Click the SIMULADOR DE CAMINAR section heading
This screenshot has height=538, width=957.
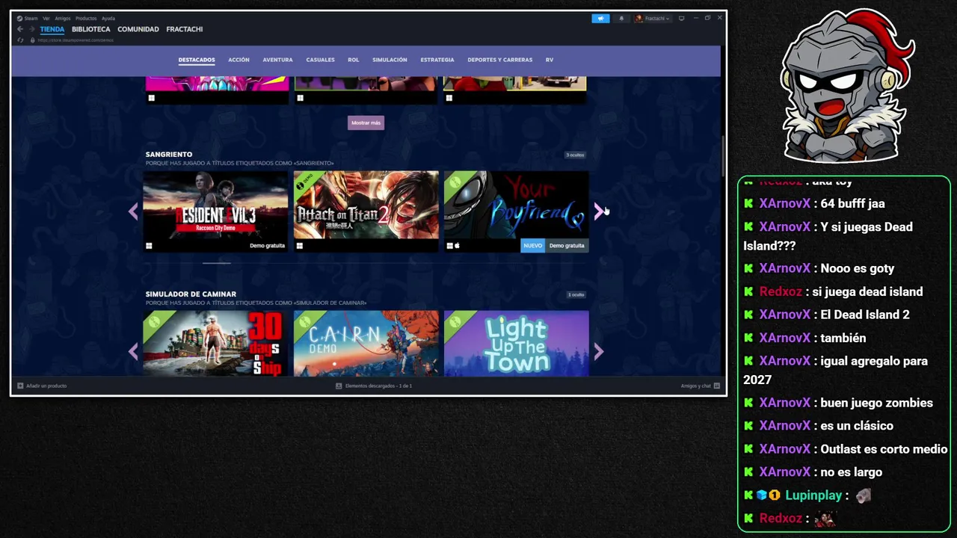click(191, 294)
